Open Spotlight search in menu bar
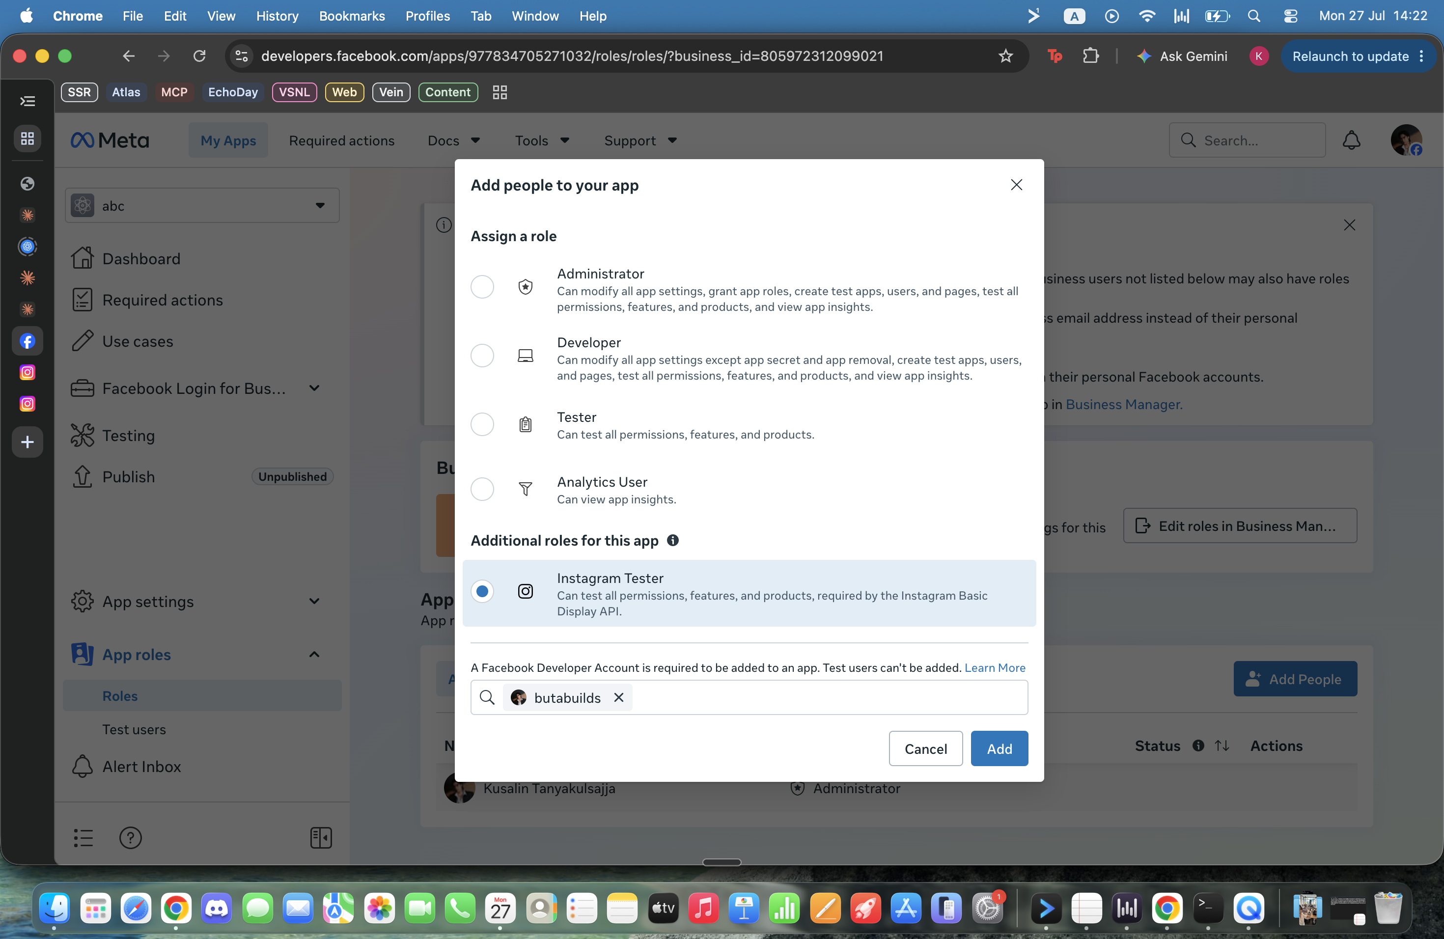This screenshot has height=939, width=1444. [x=1254, y=16]
